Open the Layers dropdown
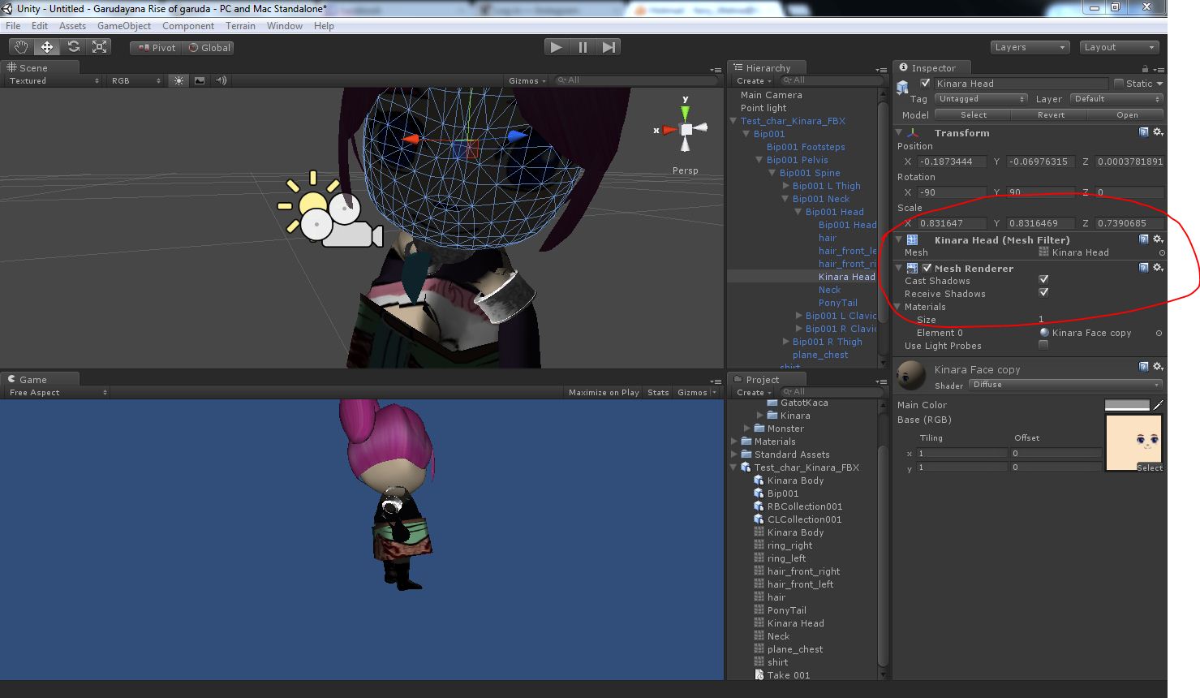The width and height of the screenshot is (1200, 698). [x=1029, y=47]
